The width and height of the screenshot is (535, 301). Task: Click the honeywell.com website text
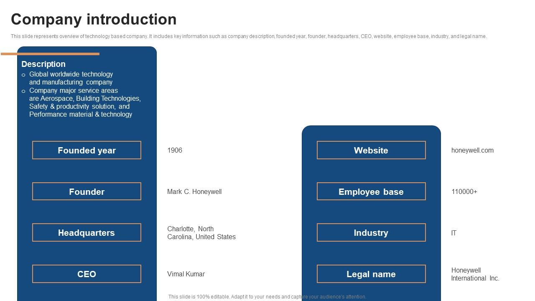[x=472, y=150]
